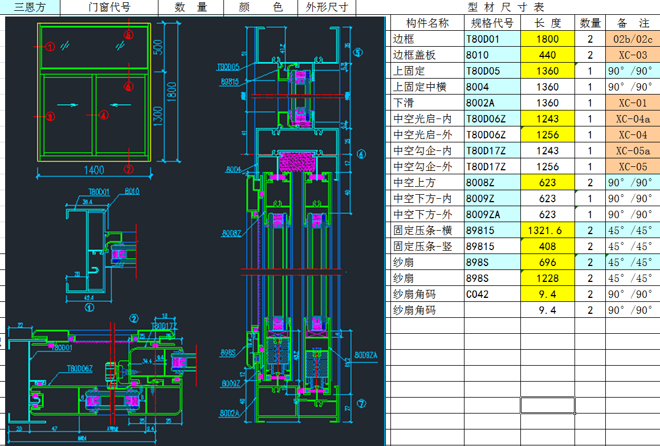Click the empty bold-outlined active cell

pos(547,405)
